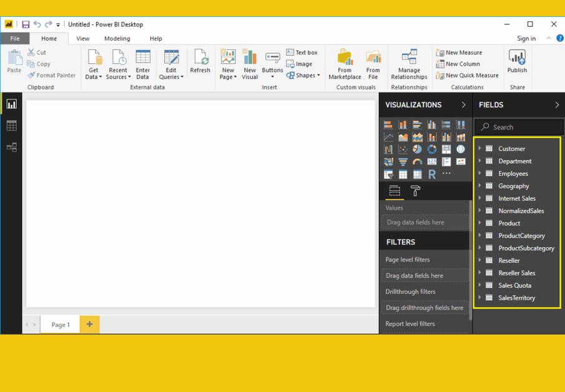Collapse the Visualizations pane with chevron
The width and height of the screenshot is (565, 392).
click(x=463, y=105)
